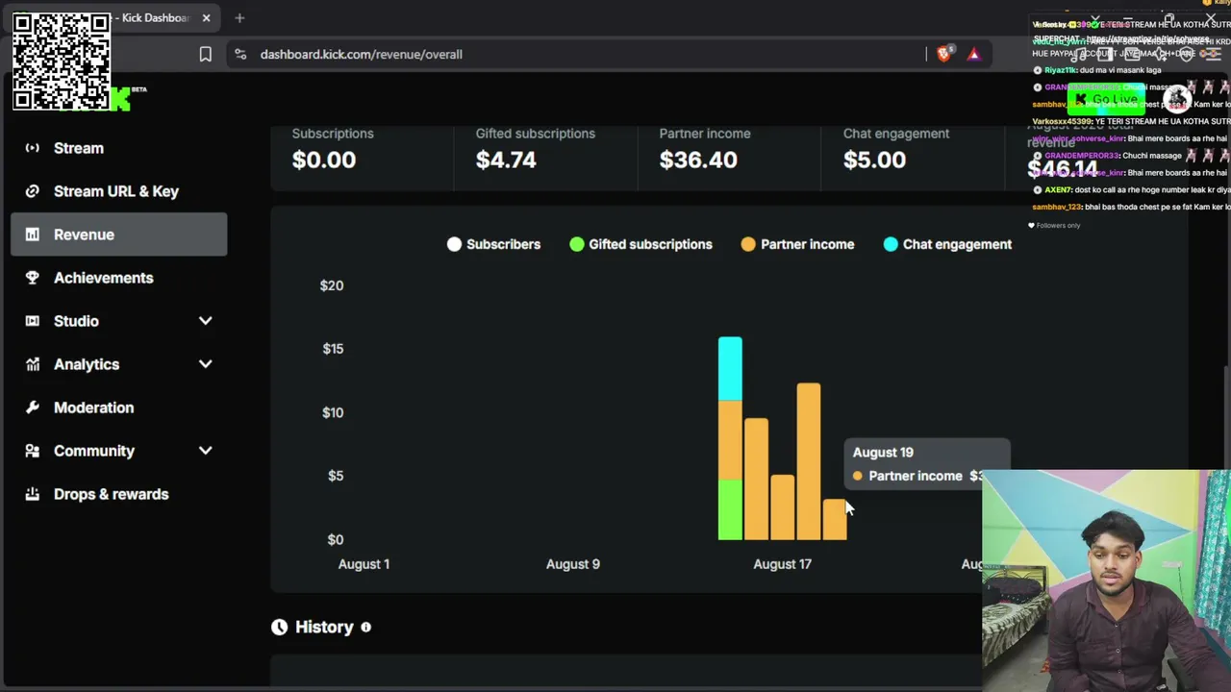Expand the Community chevron
This screenshot has height=692, width=1231.
205,451
